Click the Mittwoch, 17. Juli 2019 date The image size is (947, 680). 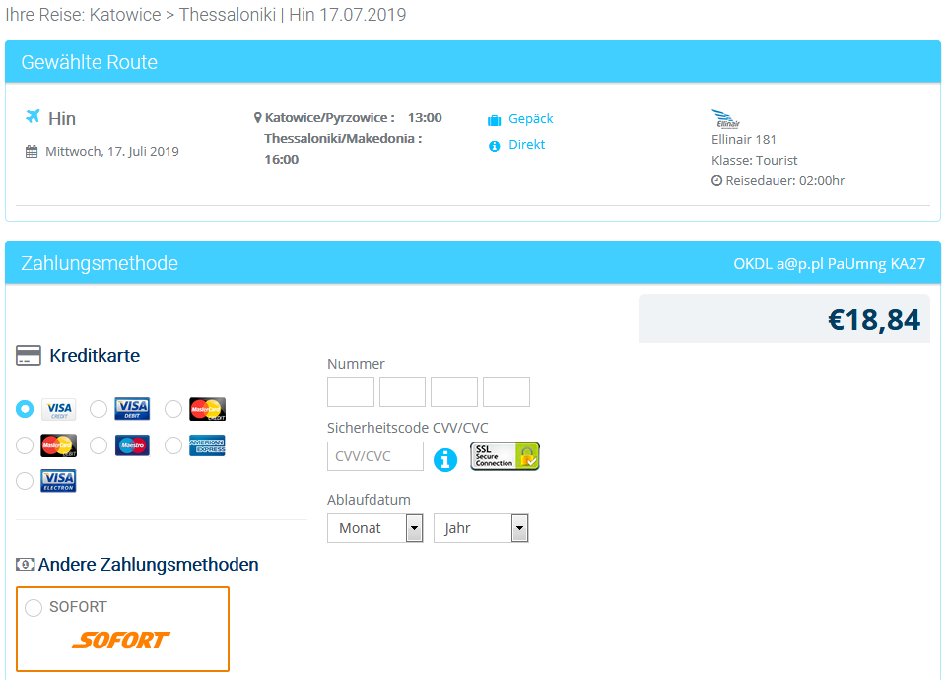(x=112, y=152)
